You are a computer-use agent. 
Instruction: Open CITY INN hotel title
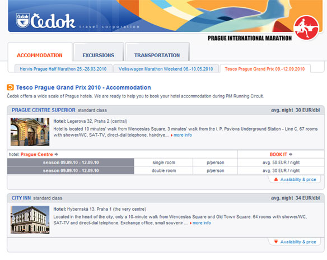click(x=21, y=198)
